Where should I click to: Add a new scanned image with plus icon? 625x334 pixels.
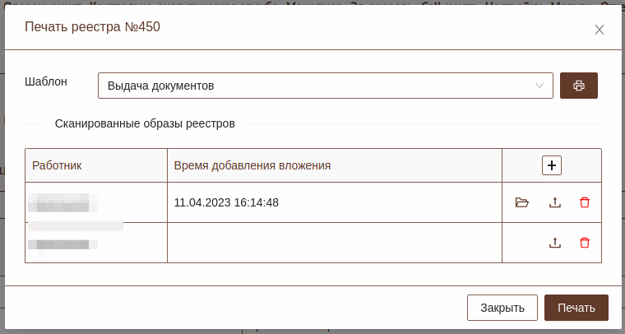[x=552, y=165]
